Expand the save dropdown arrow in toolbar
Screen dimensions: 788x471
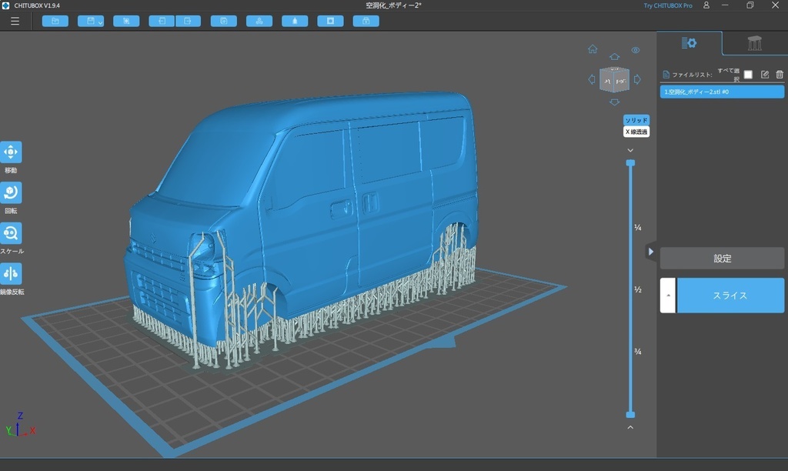100,22
